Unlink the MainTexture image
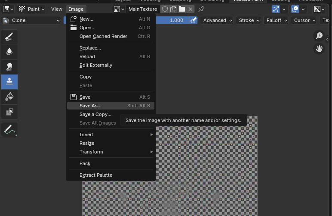This screenshot has width=332, height=216. pyautogui.click(x=191, y=9)
